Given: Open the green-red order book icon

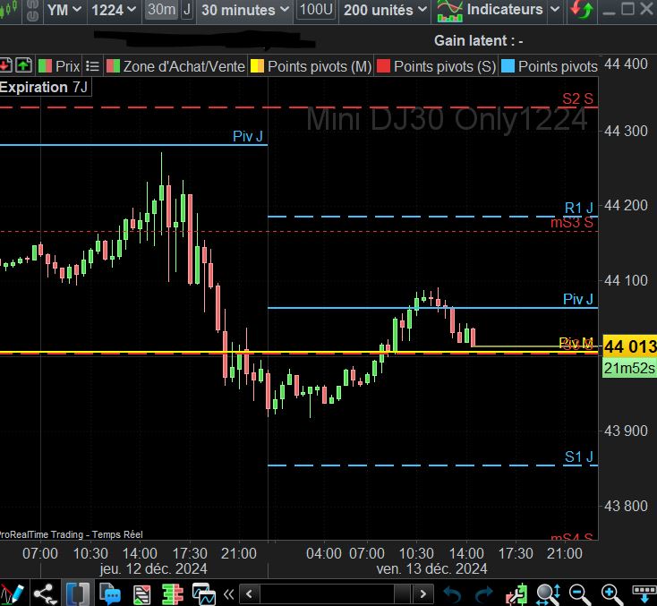Looking at the screenshot, I should click(x=172, y=594).
